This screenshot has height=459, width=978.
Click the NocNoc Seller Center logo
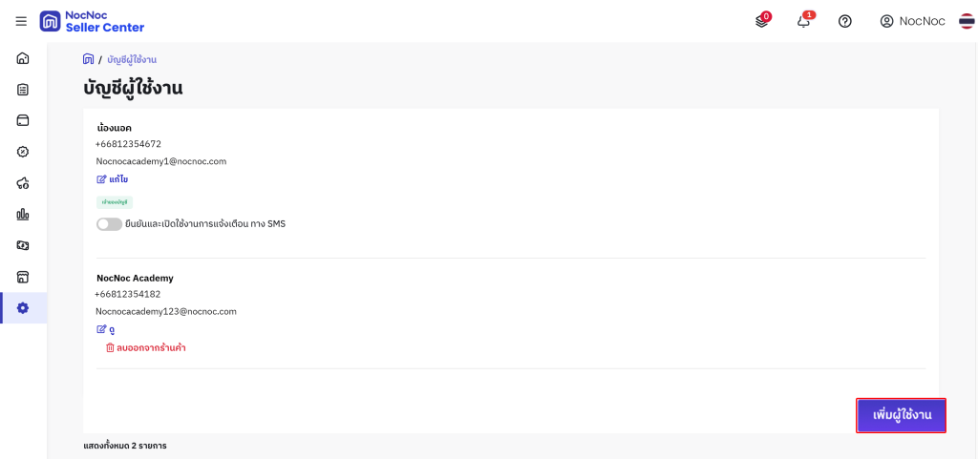[93, 21]
